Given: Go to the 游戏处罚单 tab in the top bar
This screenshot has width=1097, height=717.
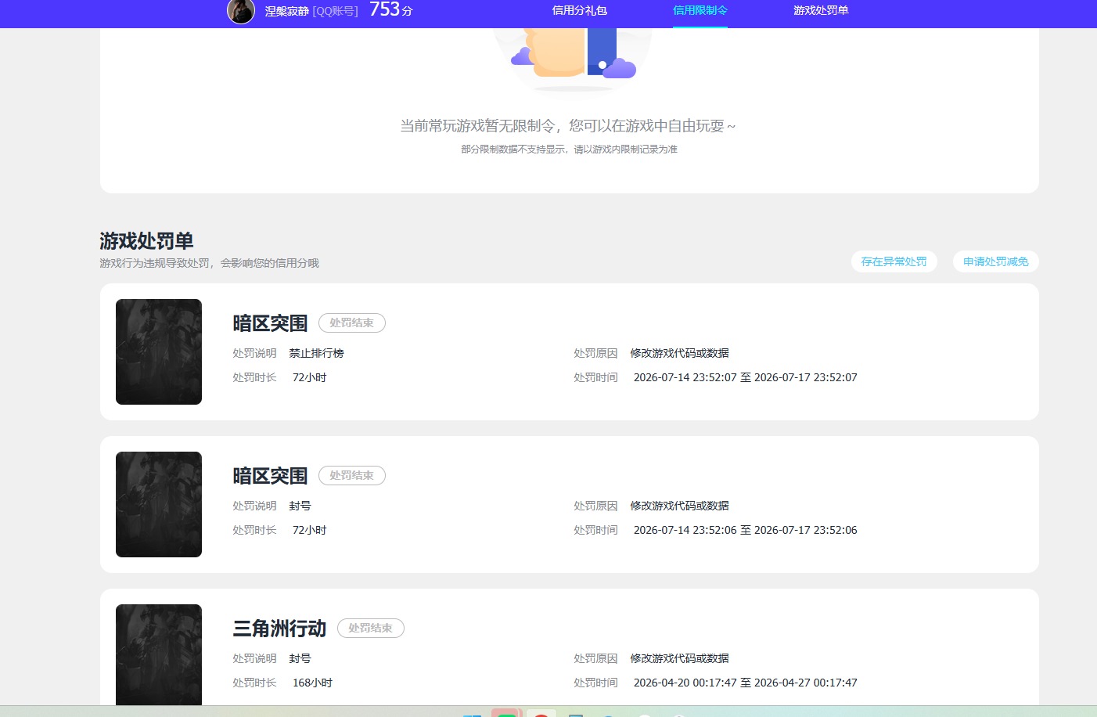Looking at the screenshot, I should 821,10.
